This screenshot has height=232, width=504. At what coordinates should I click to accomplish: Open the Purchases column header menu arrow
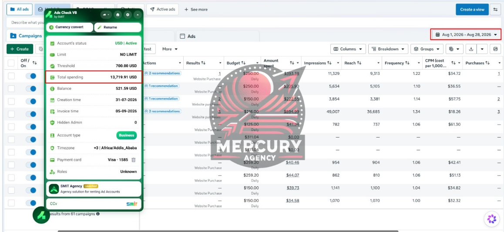(x=500, y=63)
